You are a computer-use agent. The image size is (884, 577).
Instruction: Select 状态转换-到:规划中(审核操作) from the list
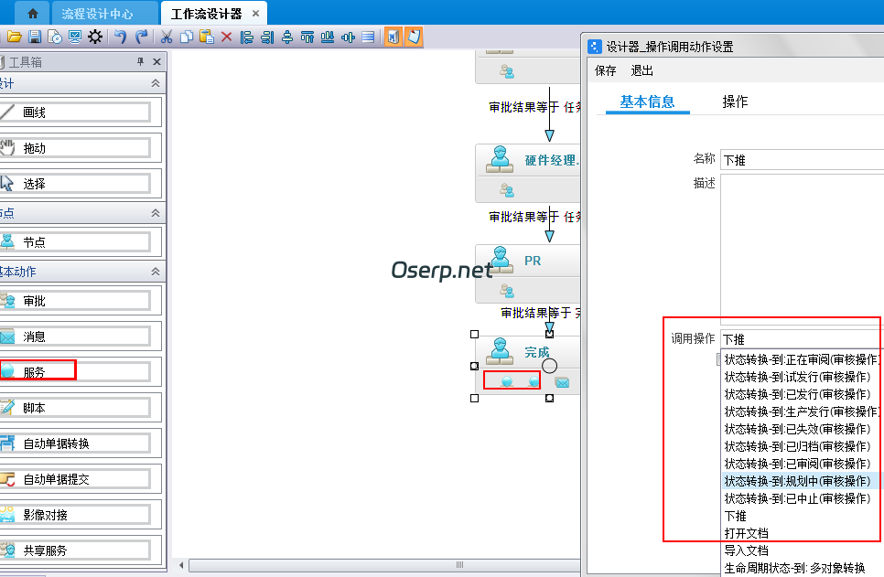(x=797, y=480)
